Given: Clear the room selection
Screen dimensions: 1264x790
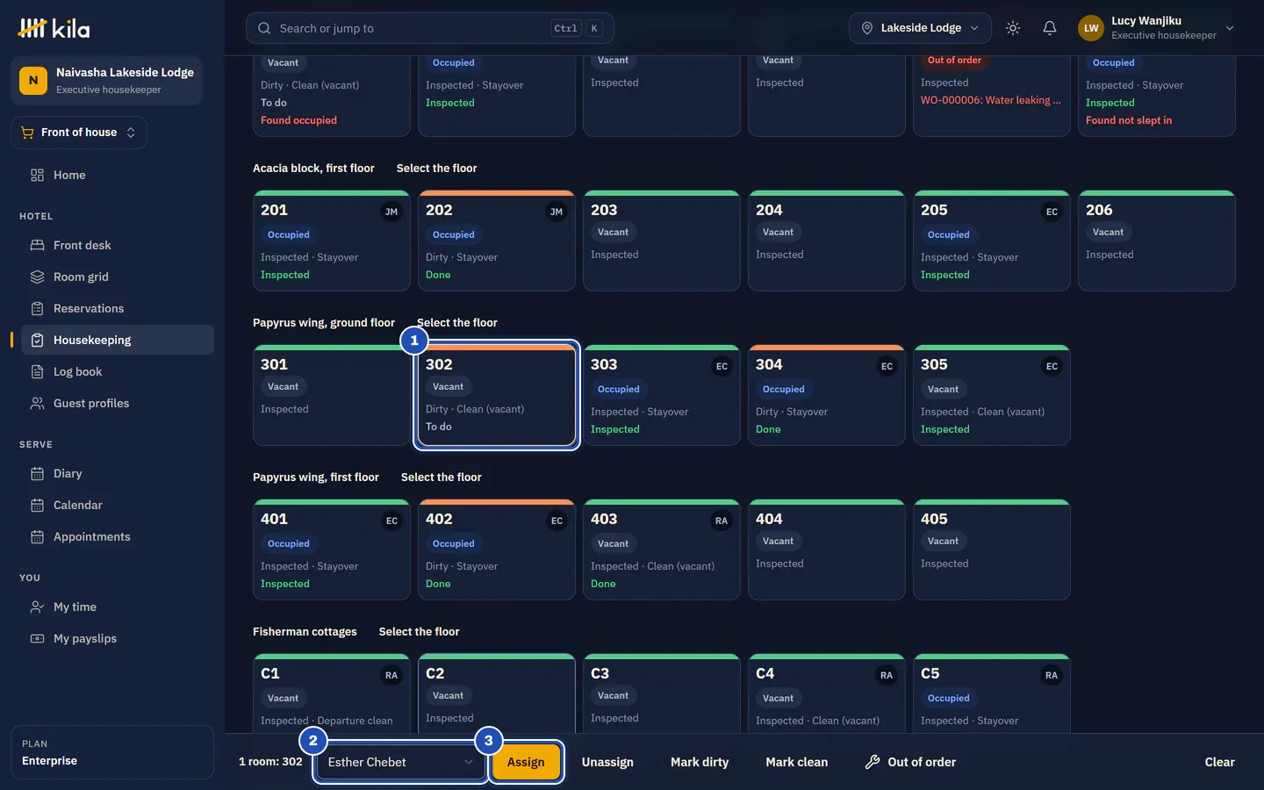Looking at the screenshot, I should (x=1219, y=762).
